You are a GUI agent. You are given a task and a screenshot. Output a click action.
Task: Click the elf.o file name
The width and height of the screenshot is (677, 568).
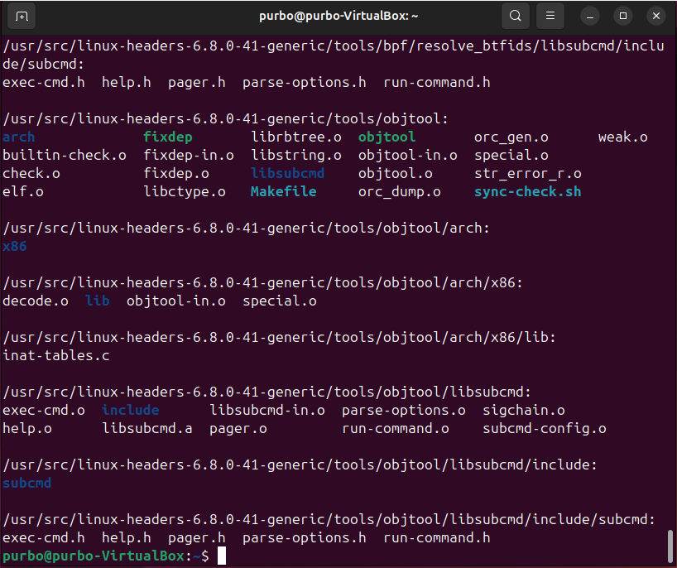[x=23, y=191]
